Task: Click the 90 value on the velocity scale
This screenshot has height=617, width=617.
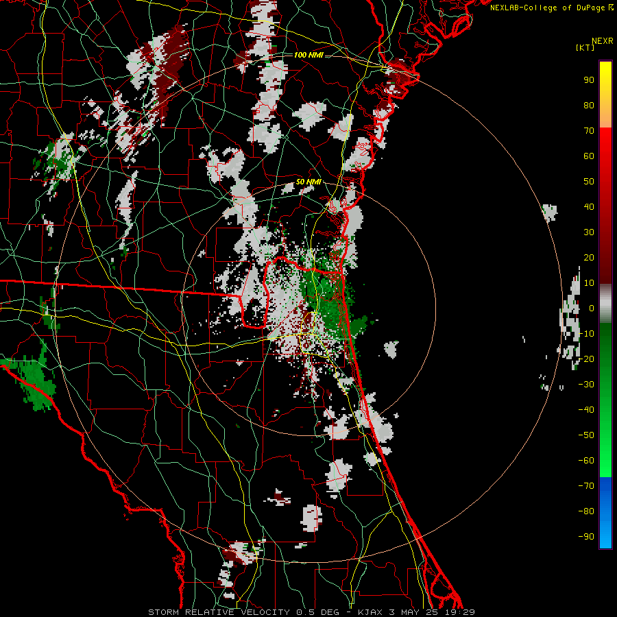Action: [589, 80]
